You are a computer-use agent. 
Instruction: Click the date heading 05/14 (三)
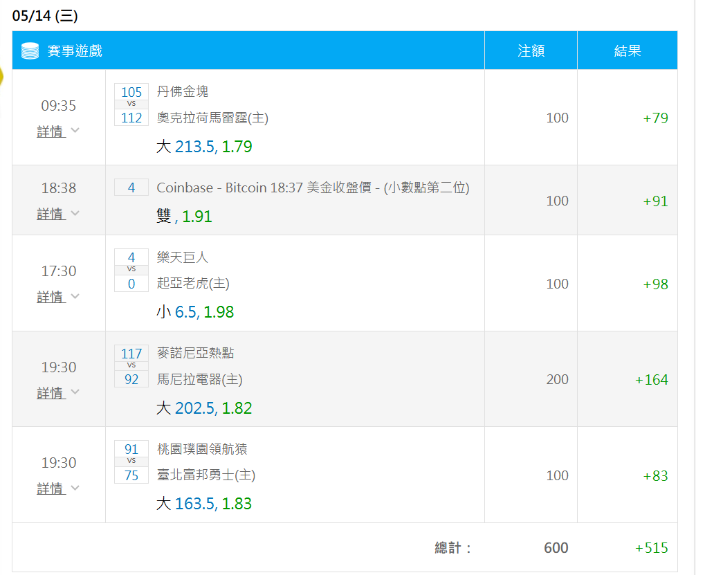pyautogui.click(x=45, y=16)
